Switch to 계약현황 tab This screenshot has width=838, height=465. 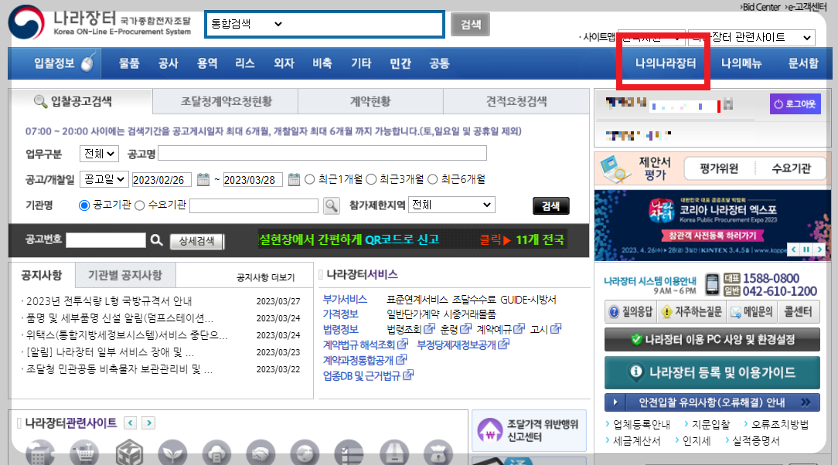(370, 101)
